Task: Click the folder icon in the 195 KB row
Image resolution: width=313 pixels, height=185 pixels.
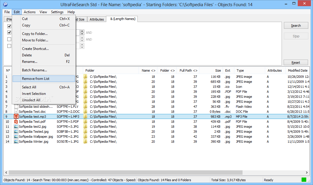Action: (85, 92)
